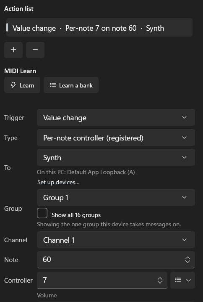Click the Controller field stepper arrows

pos(160,280)
